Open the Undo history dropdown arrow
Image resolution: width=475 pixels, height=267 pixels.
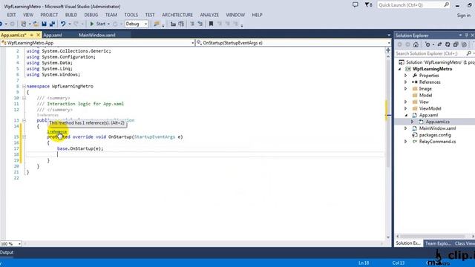pyautogui.click(x=69, y=24)
